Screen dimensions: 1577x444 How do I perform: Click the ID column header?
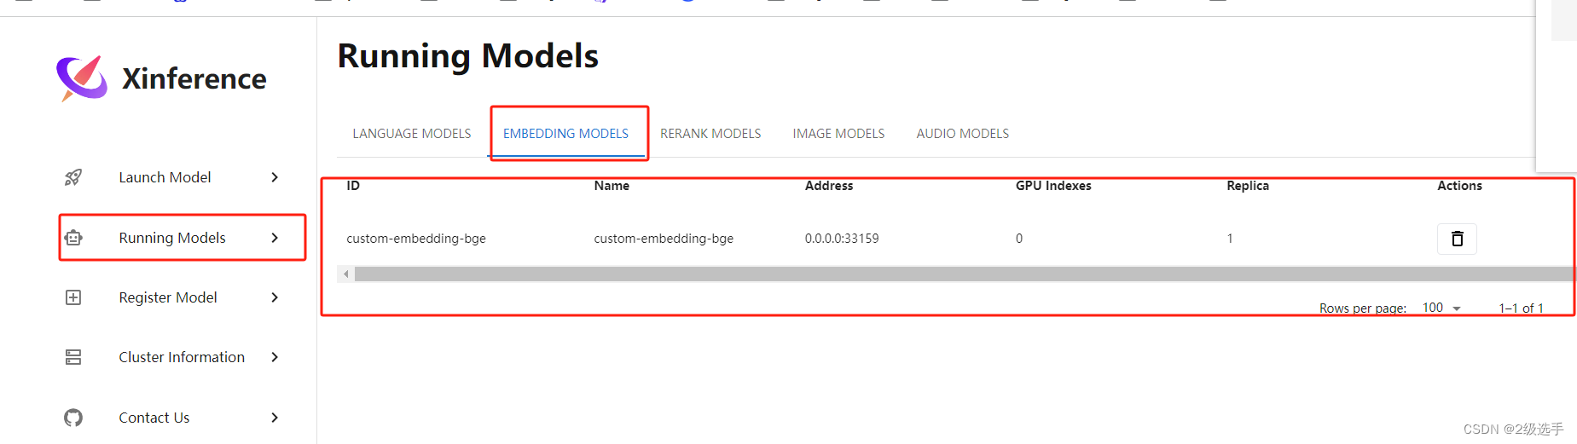[353, 186]
